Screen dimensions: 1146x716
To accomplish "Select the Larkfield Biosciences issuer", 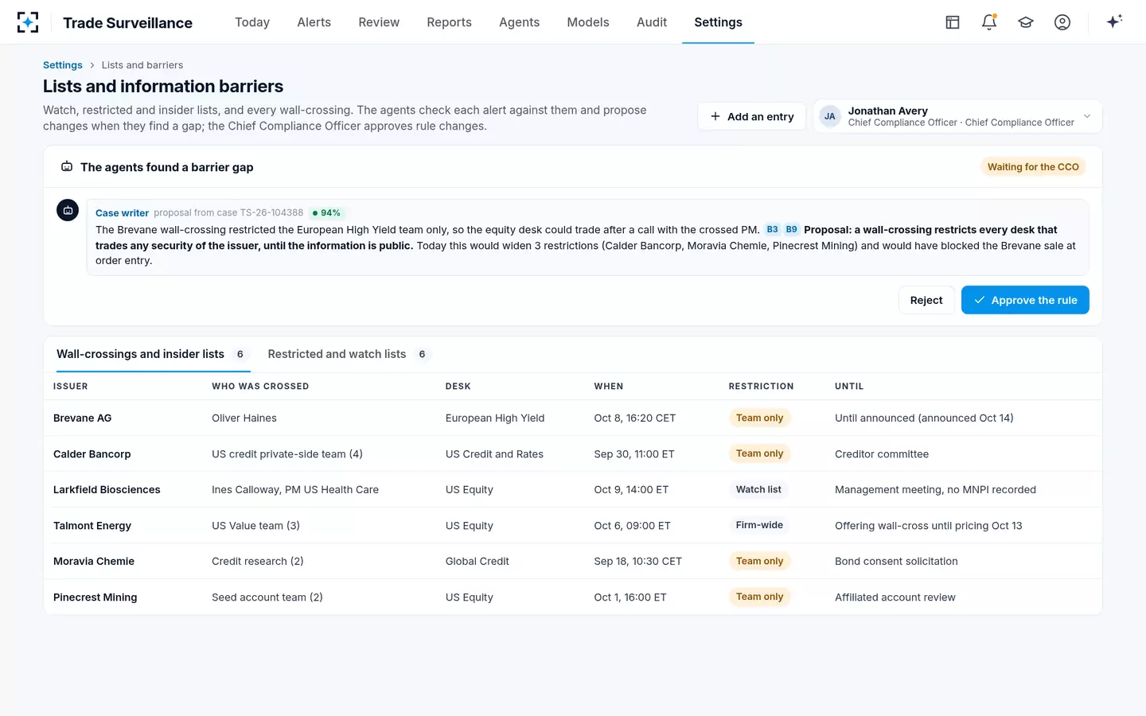I will (x=107, y=490).
